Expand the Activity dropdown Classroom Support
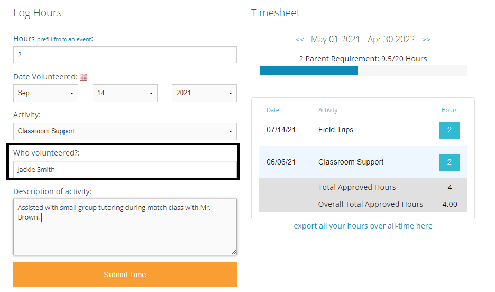The width and height of the screenshot is (495, 292). click(x=125, y=131)
